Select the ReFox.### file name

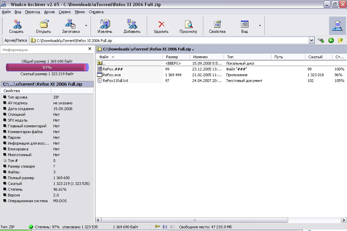pos(113,69)
